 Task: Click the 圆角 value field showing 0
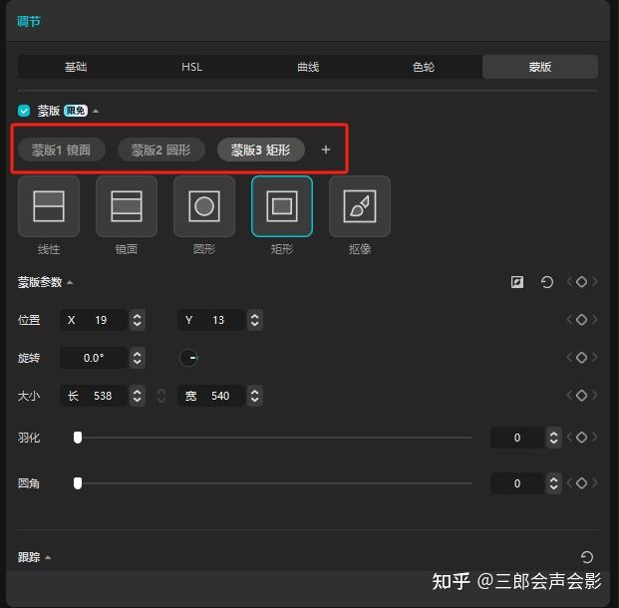point(517,483)
